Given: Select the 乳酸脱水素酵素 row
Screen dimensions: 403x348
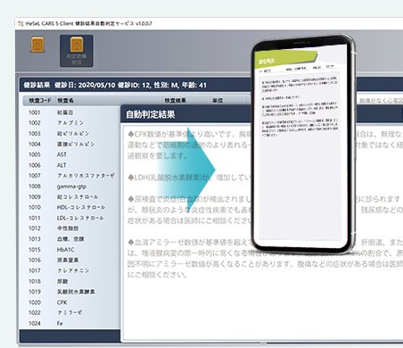Looking at the screenshot, I should point(71,292).
